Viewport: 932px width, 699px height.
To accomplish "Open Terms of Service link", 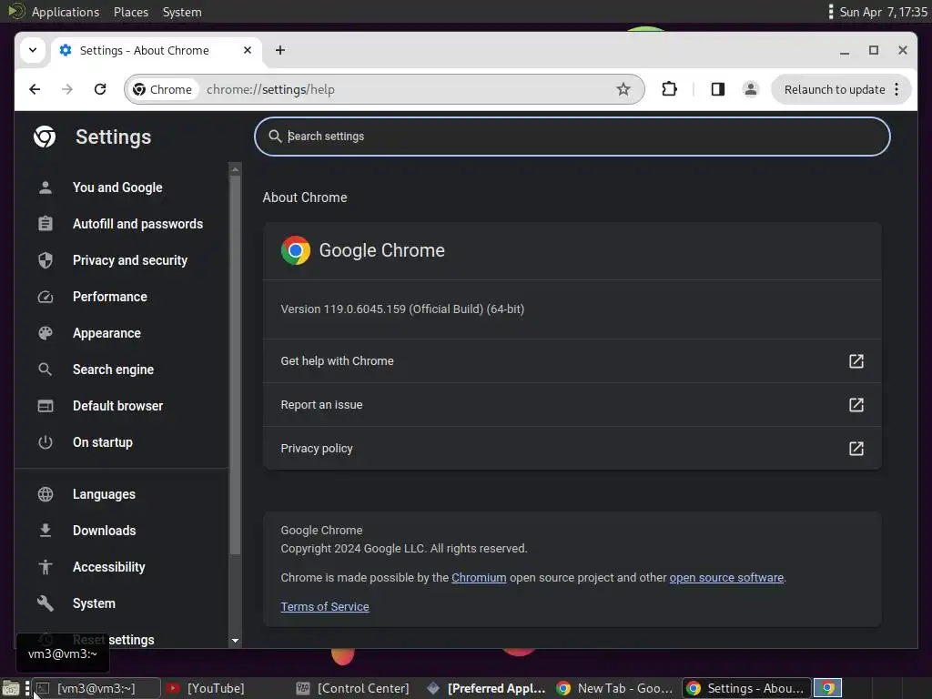I will tap(325, 607).
